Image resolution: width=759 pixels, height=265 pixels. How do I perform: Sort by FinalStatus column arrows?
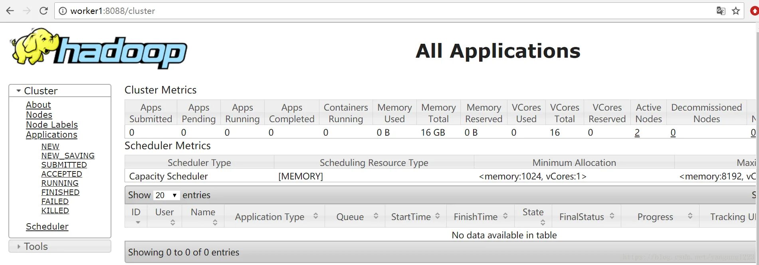(612, 216)
